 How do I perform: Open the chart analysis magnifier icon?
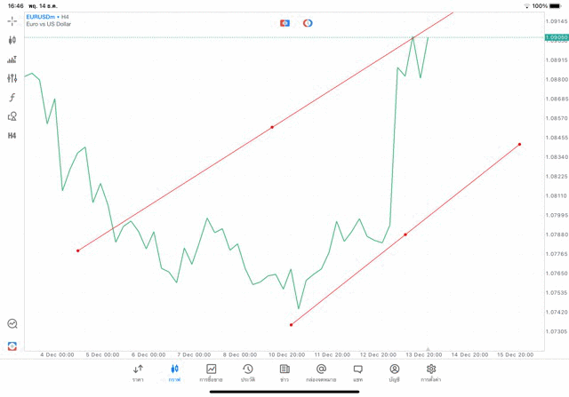click(x=12, y=324)
